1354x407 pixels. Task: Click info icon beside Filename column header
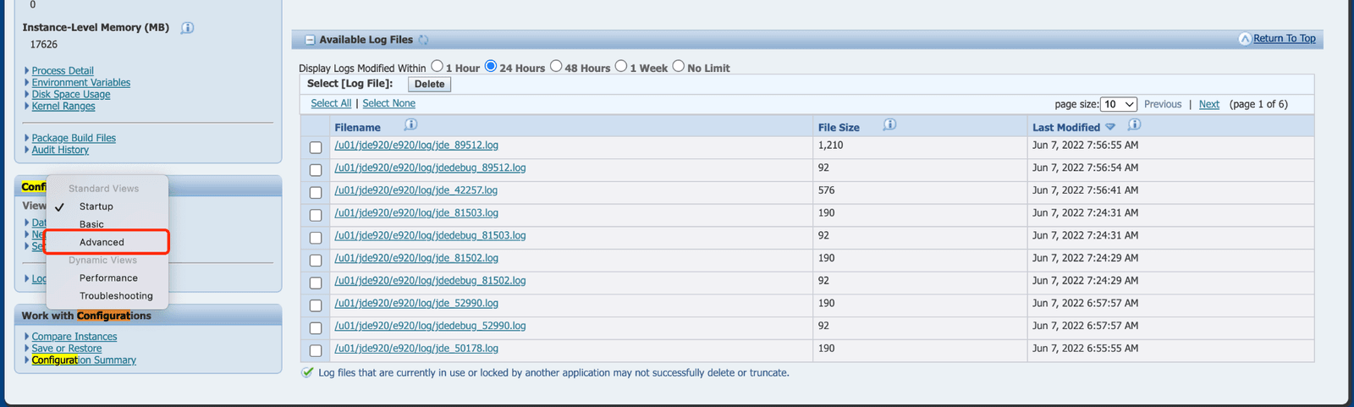coord(410,125)
